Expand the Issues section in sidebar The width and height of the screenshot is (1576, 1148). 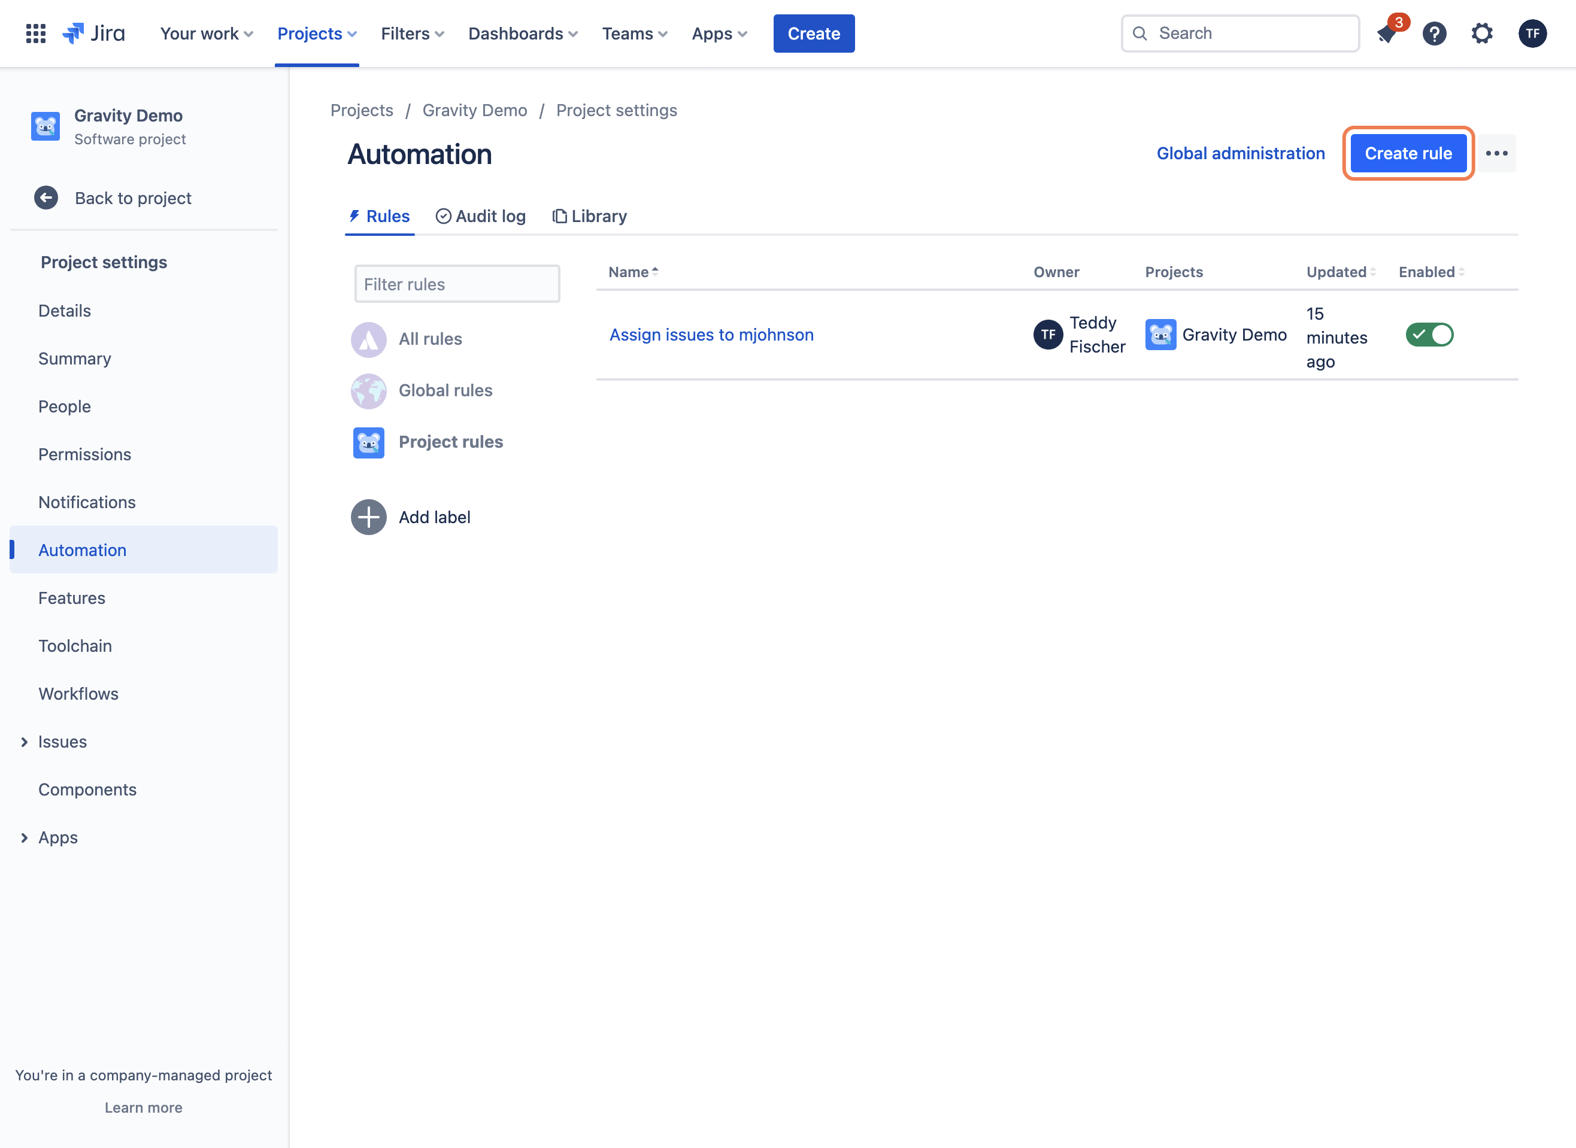(x=25, y=742)
